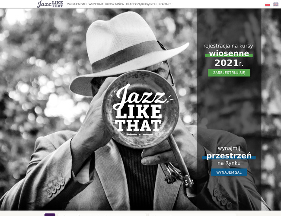Click the 'na Rynku' caption text
This screenshot has height=216, width=281.
point(229,163)
